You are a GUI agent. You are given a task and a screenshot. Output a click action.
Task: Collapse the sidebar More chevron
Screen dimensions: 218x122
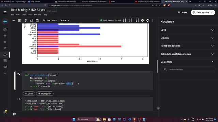tap(5, 73)
